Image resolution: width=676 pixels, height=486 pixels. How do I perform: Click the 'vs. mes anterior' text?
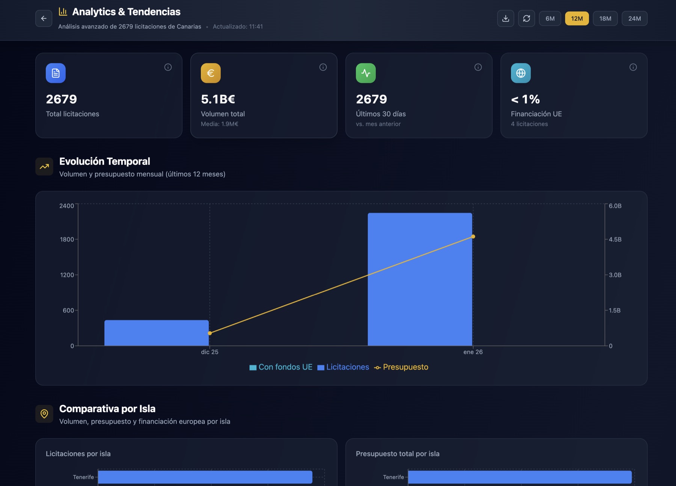(378, 124)
